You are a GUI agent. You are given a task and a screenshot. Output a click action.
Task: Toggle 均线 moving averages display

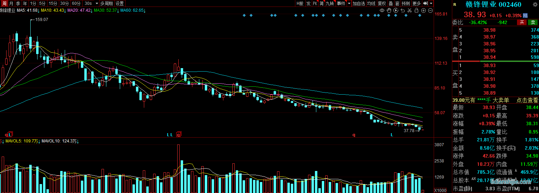[371, 3]
